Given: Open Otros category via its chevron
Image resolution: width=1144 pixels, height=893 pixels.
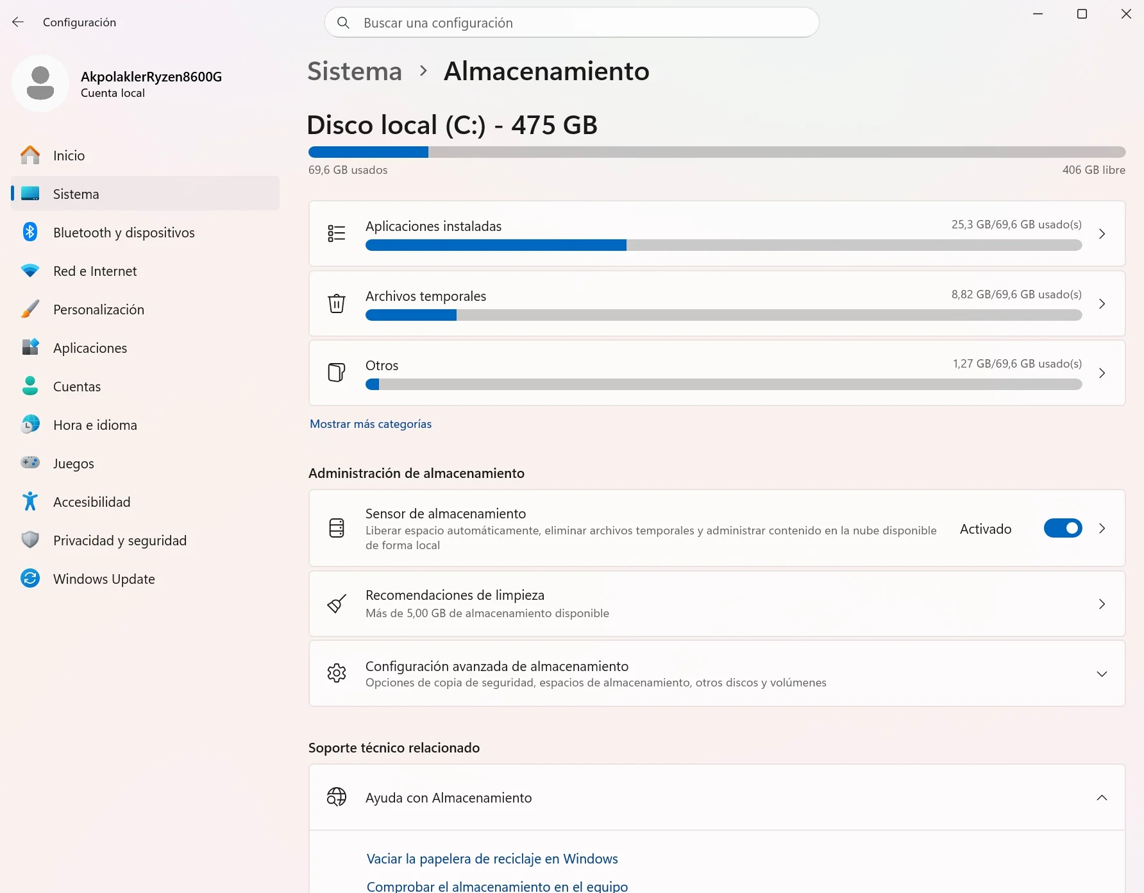Looking at the screenshot, I should (x=1102, y=373).
